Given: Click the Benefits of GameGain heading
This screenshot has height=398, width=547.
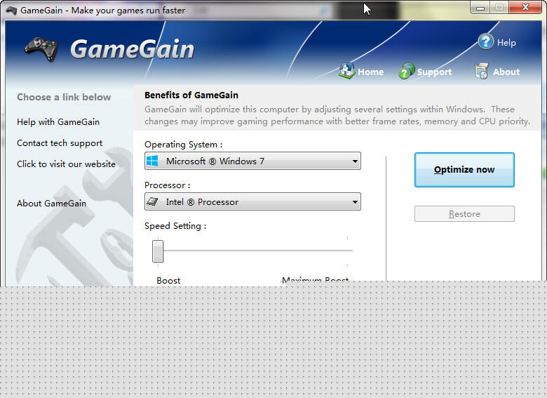Looking at the screenshot, I should point(191,95).
